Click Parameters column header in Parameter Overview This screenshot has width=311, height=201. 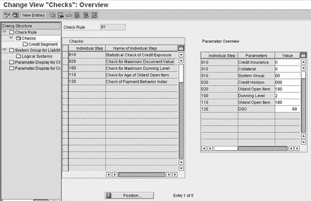pyautogui.click(x=256, y=55)
